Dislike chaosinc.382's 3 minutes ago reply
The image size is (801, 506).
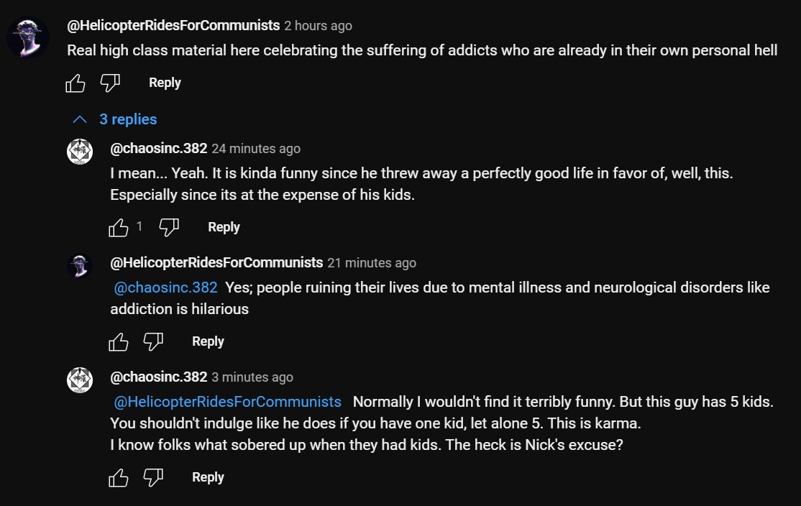[x=152, y=478]
